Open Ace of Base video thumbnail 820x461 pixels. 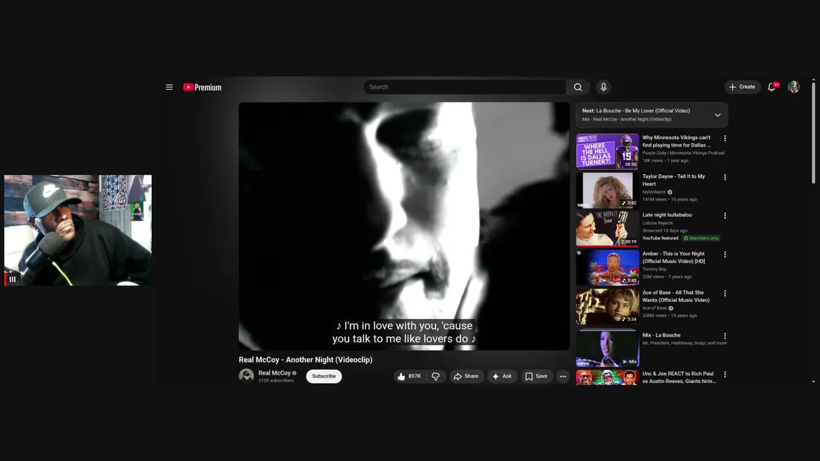click(607, 306)
